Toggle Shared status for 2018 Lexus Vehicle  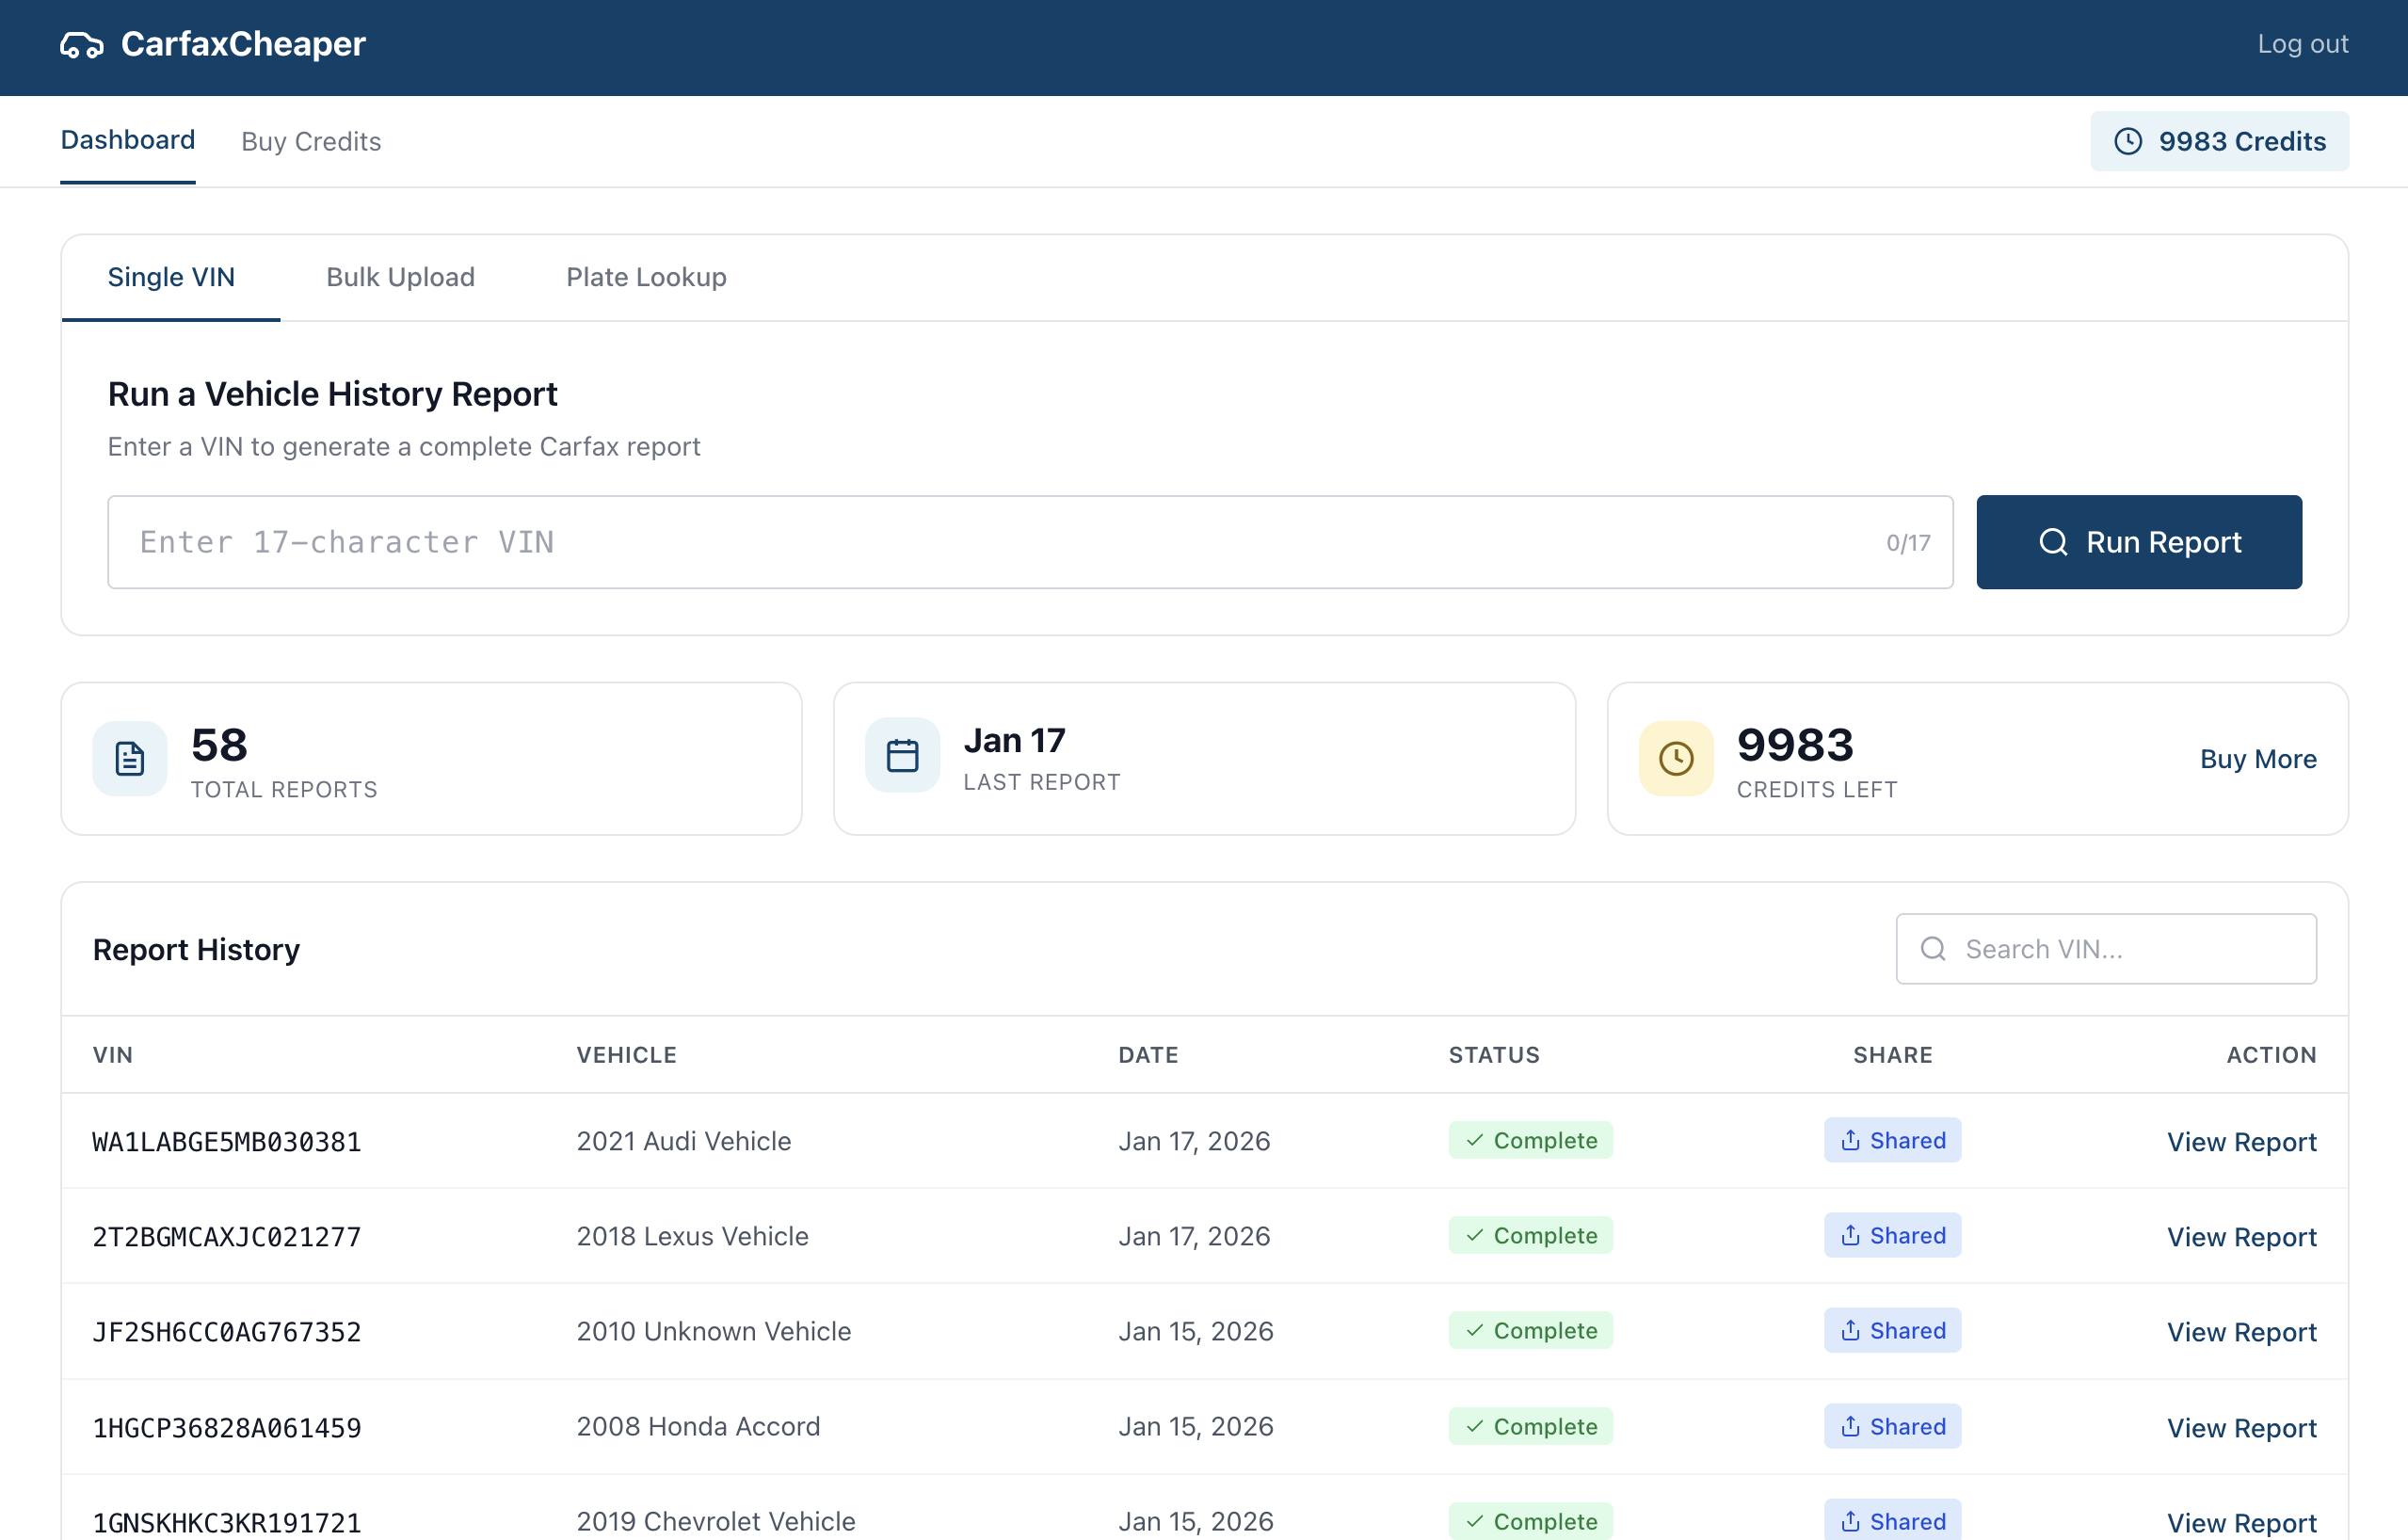1892,1236
